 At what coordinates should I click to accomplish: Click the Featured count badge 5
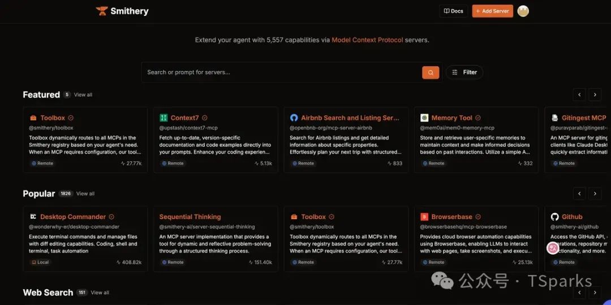[67, 94]
